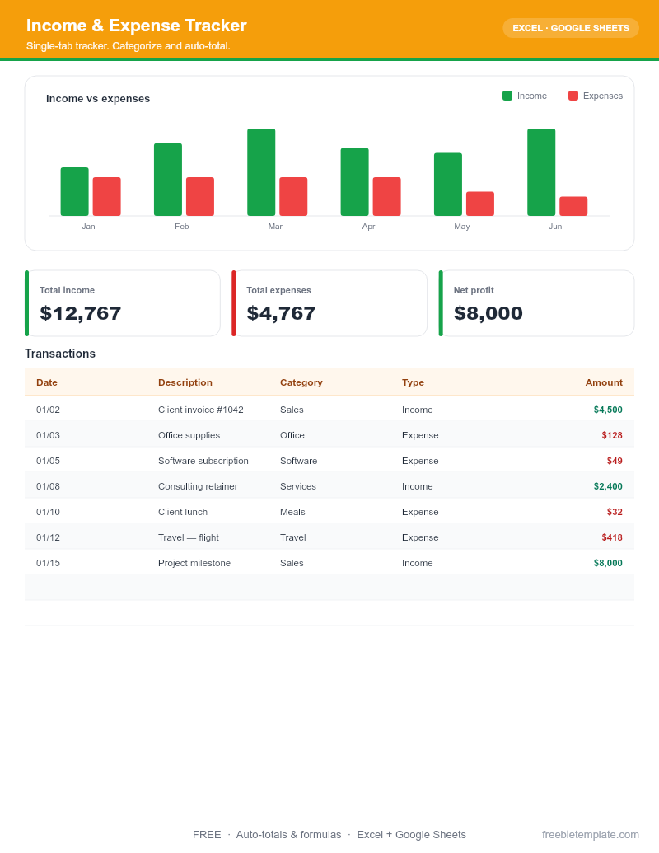Select the green May income bar
This screenshot has height=853, width=659.
point(448,185)
